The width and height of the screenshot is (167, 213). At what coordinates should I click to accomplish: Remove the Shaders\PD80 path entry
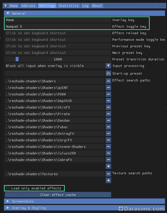tap(108, 94)
